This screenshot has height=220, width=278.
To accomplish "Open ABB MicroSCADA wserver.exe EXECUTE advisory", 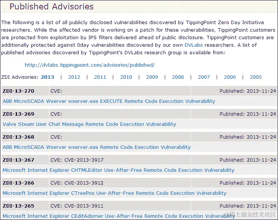I will point(109,101).
